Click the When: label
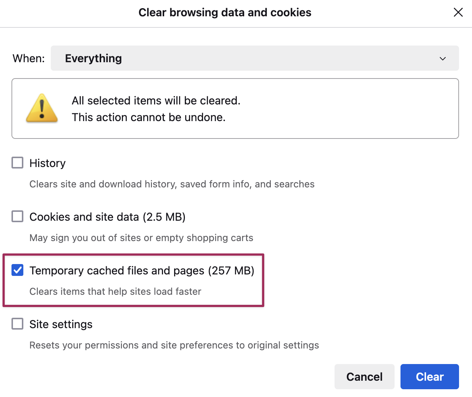The height and width of the screenshot is (397, 472). pos(29,59)
